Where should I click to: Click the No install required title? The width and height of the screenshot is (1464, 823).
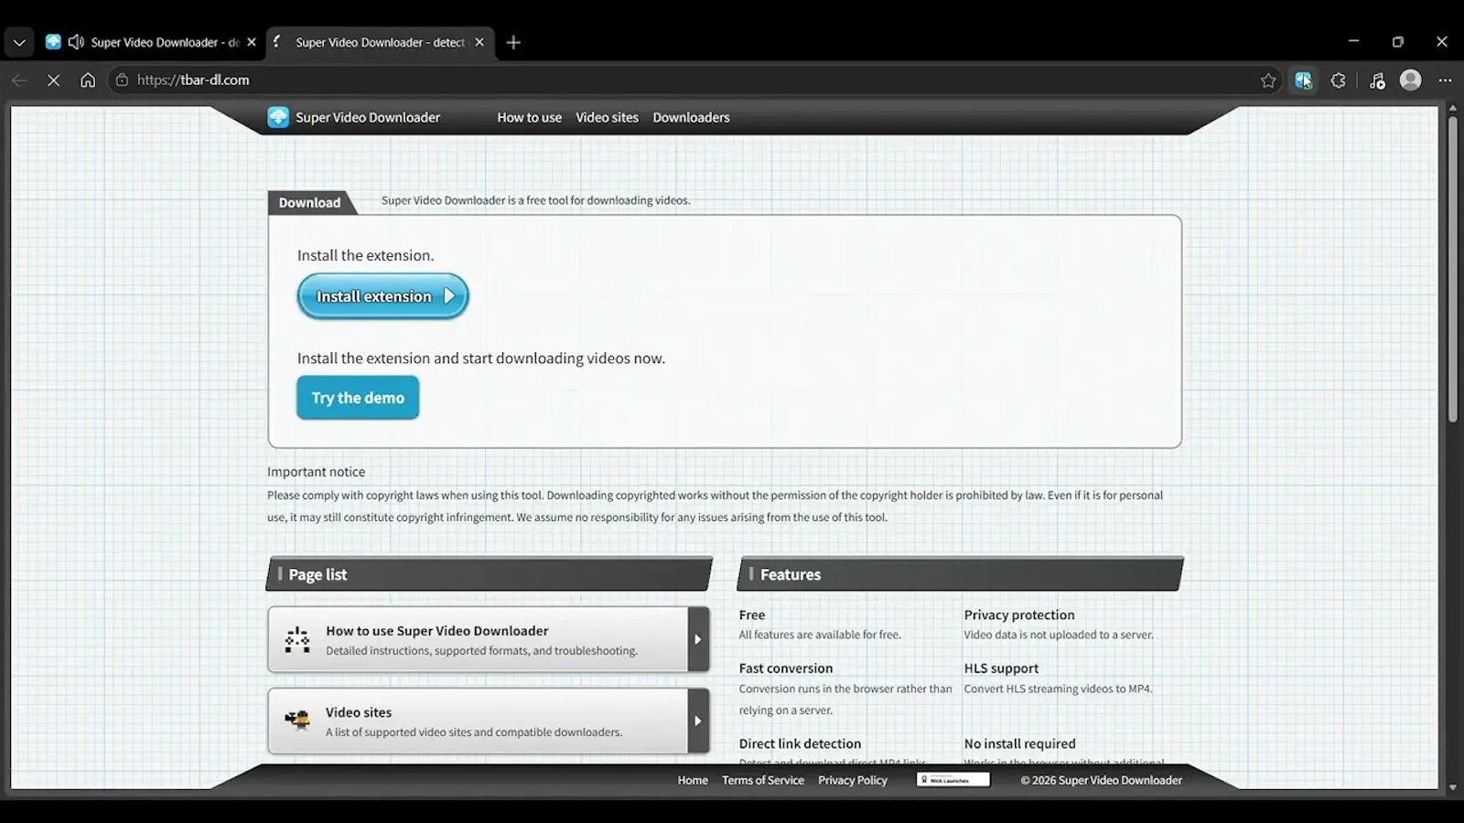tap(1019, 744)
